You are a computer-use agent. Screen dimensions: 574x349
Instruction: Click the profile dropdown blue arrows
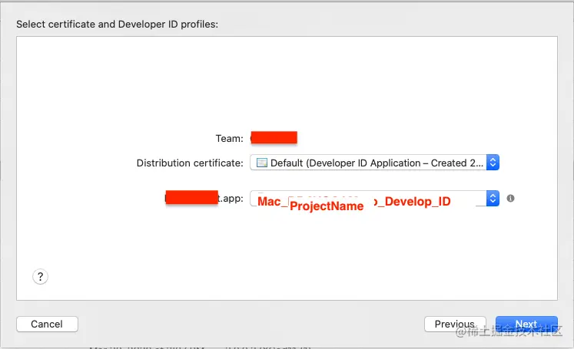[x=493, y=199]
